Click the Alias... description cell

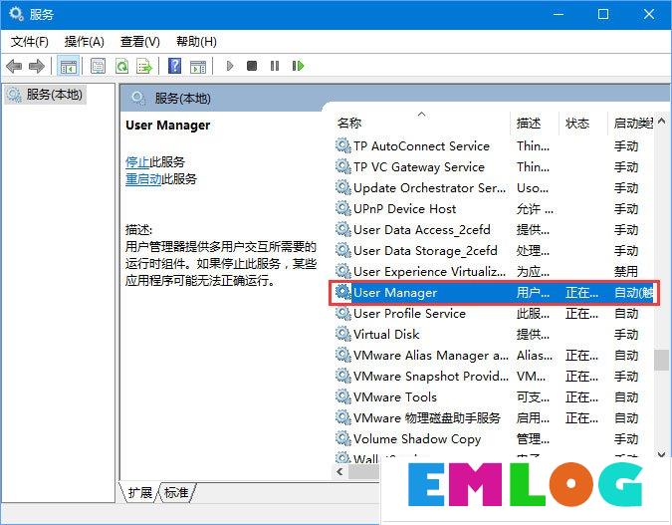(x=535, y=355)
